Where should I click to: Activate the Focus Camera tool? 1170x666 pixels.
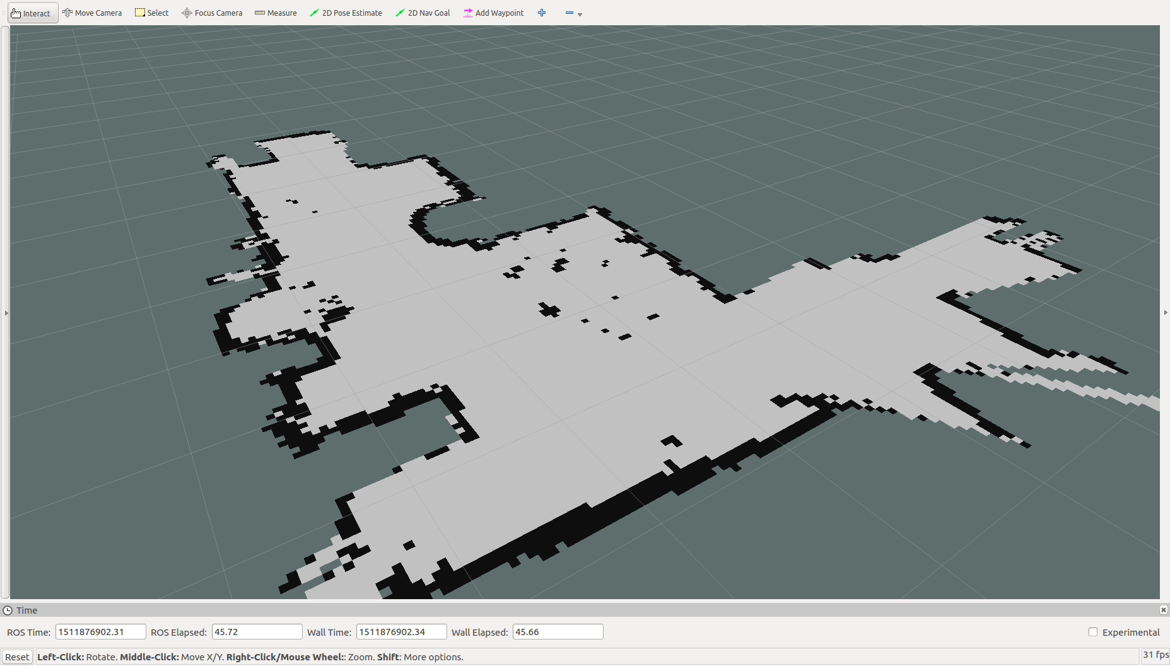coord(212,13)
